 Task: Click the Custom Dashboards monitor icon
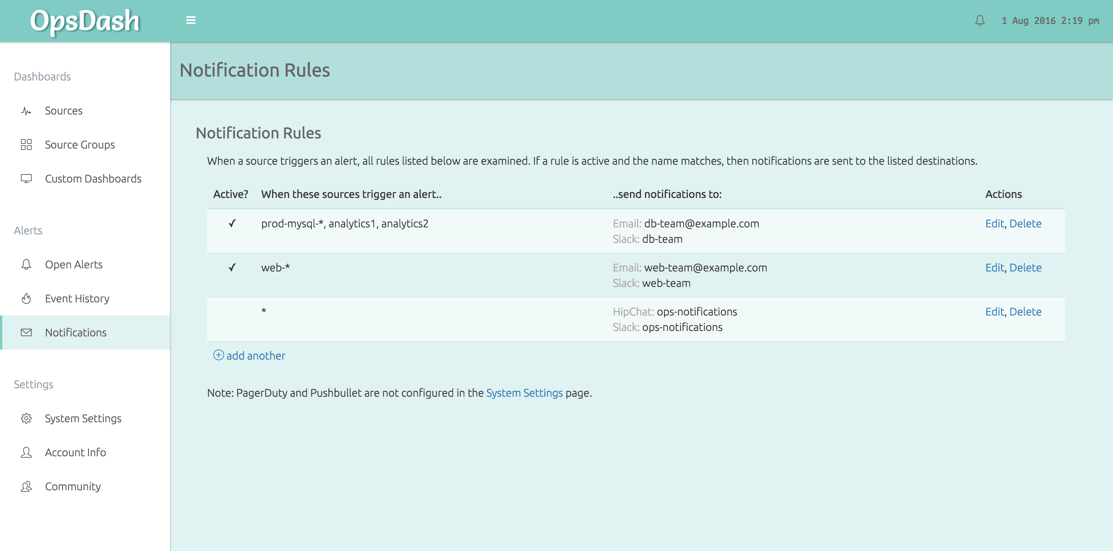point(26,179)
